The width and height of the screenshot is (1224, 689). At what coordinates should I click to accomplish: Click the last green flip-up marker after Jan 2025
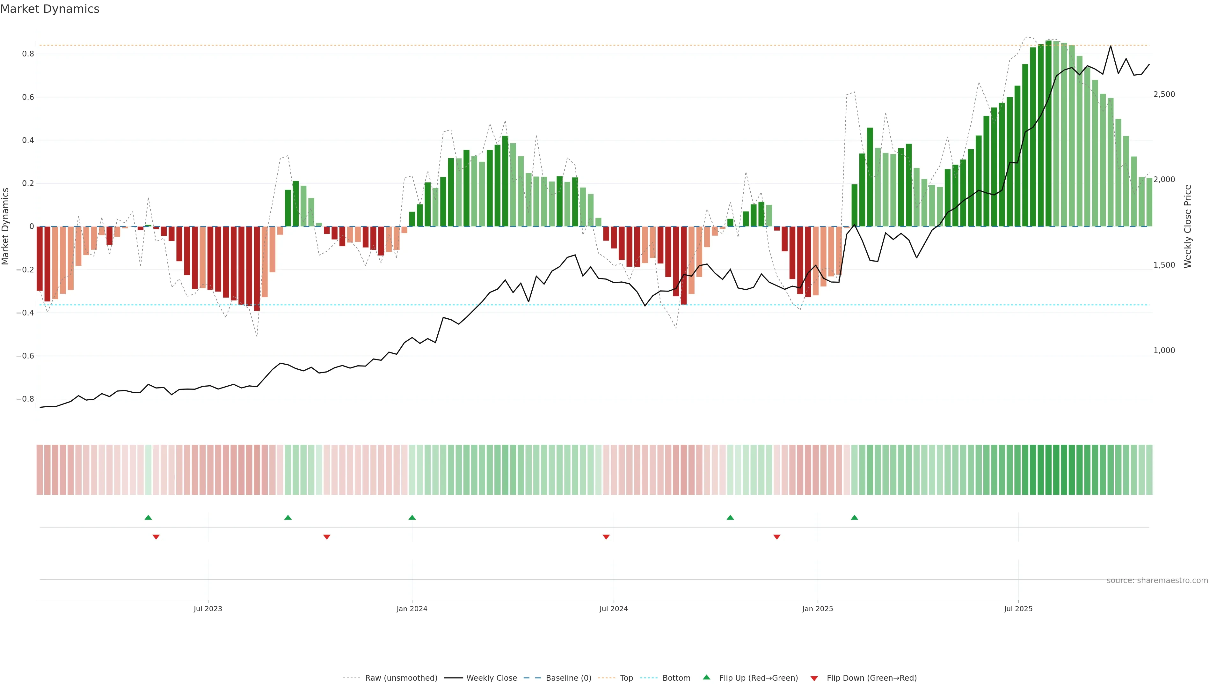point(854,517)
